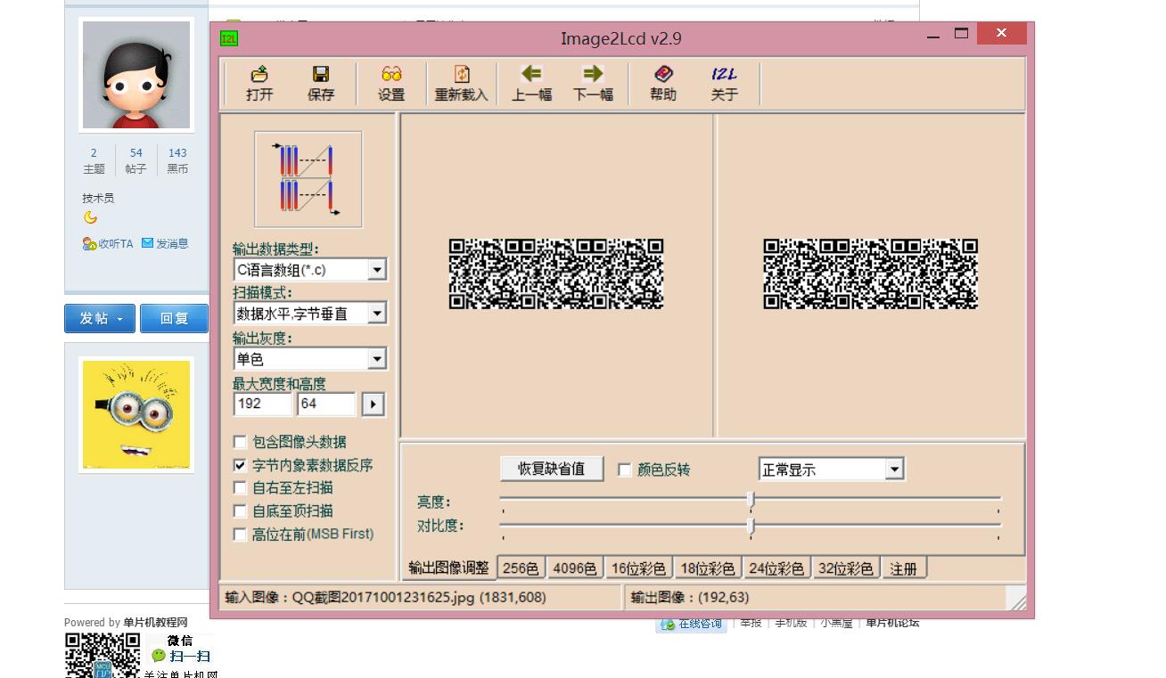Click the max height field showing 64
Viewport: 1166px width, 678px height.
click(326, 404)
